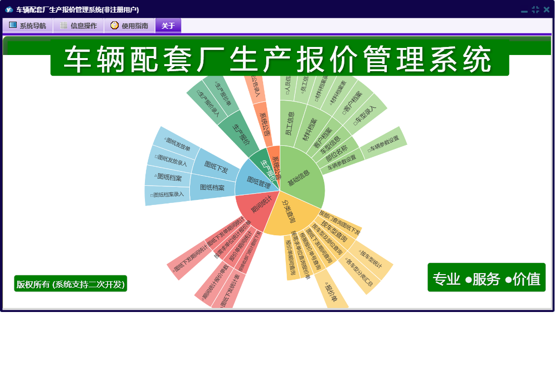Open the 图纸下发 segment
The image size is (555, 365).
[x=216, y=166]
